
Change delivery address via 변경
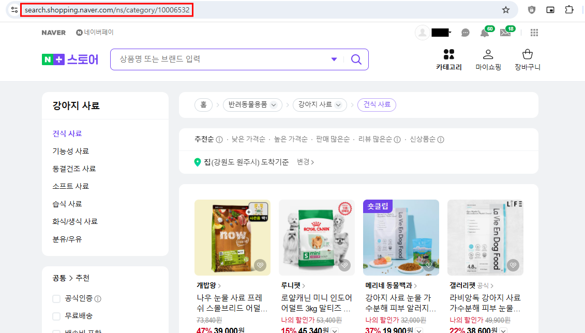(305, 162)
